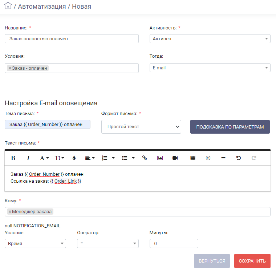The width and height of the screenshot is (276, 272).
Task: Insert an image in the letter text
Action: [x=160, y=158]
